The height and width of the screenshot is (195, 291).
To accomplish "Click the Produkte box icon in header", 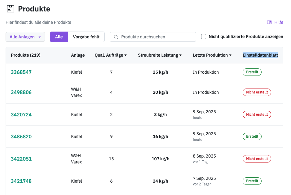I will point(11,9).
